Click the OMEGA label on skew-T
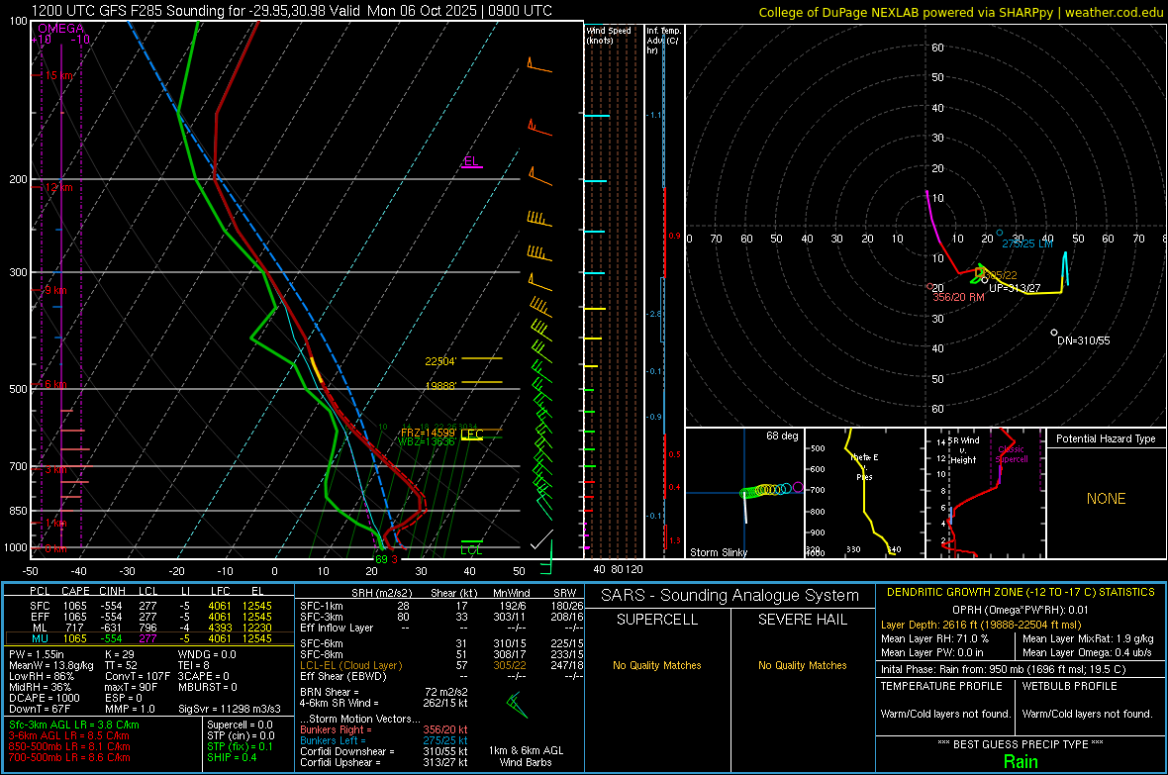 tap(61, 29)
